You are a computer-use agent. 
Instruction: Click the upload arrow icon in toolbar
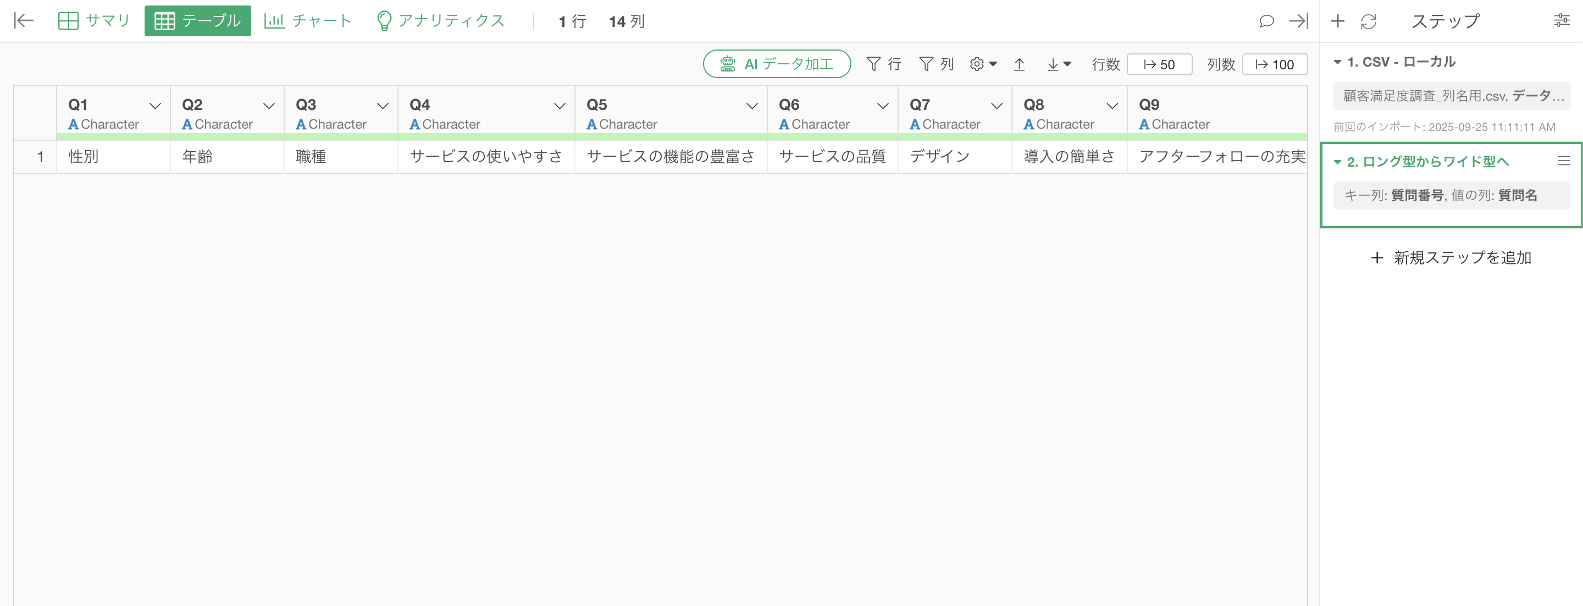pyautogui.click(x=1019, y=64)
